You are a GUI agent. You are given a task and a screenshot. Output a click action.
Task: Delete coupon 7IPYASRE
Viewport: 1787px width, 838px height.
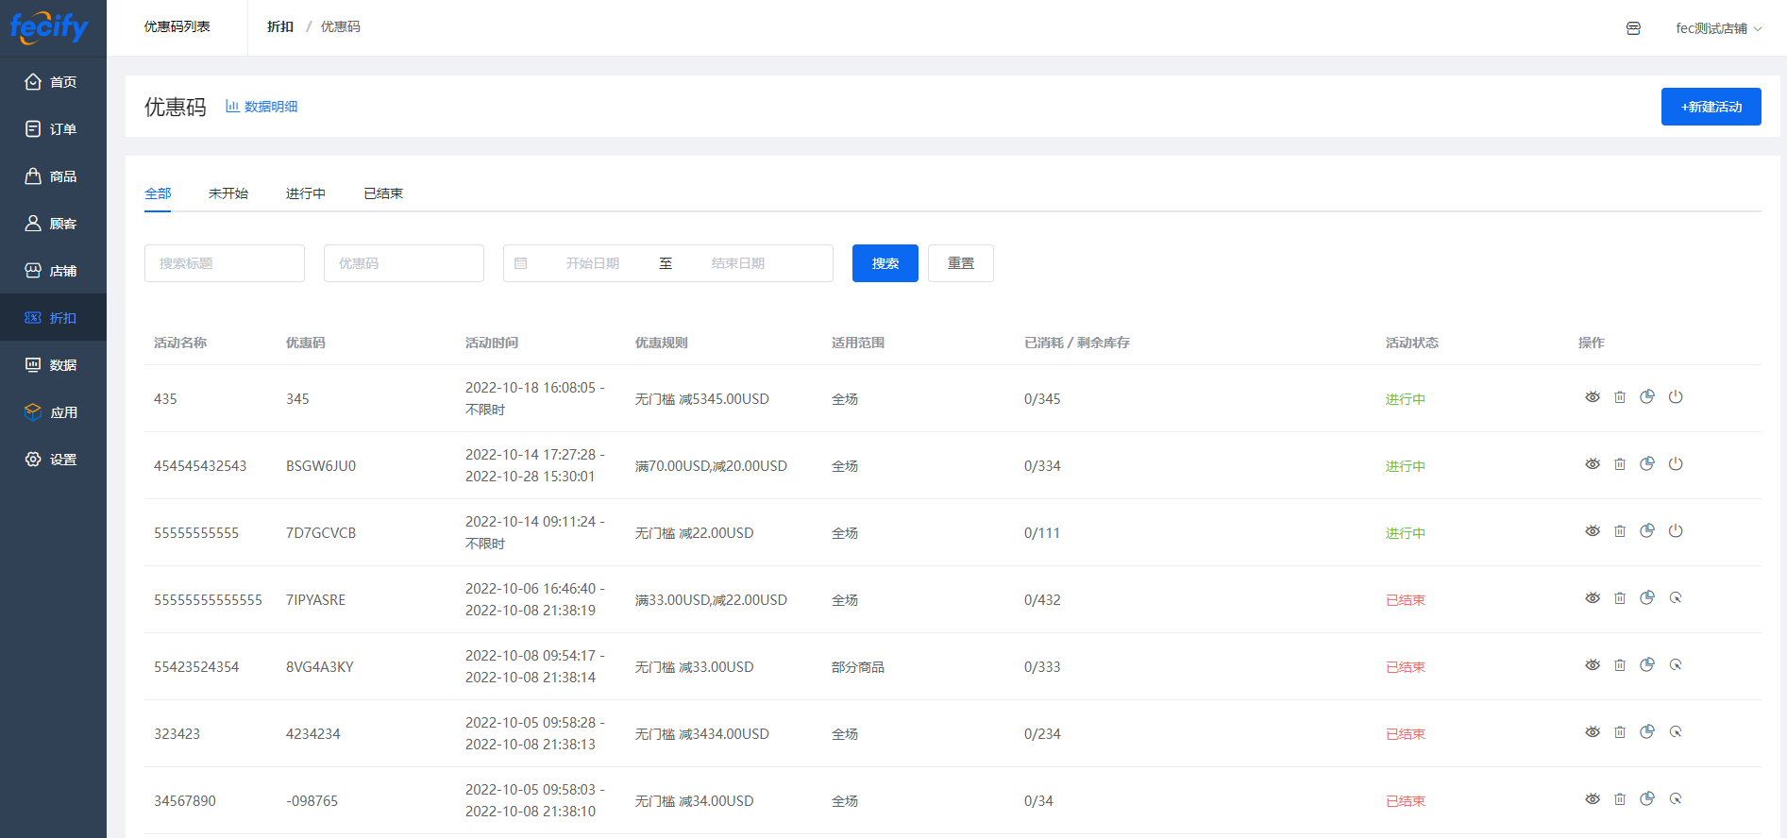(x=1620, y=598)
